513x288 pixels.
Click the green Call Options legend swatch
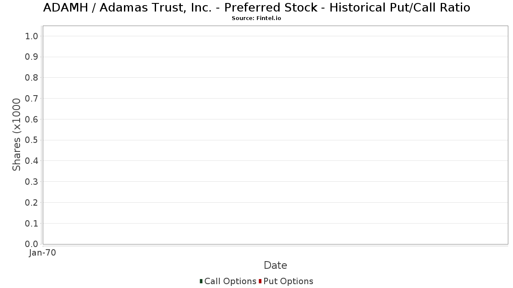pyautogui.click(x=201, y=281)
